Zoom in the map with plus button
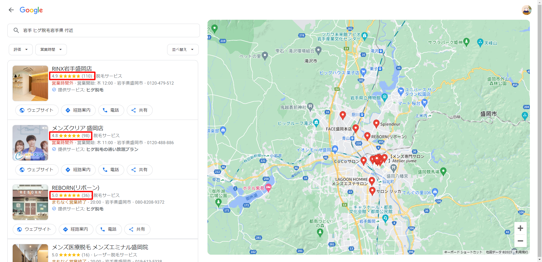 coord(520,228)
